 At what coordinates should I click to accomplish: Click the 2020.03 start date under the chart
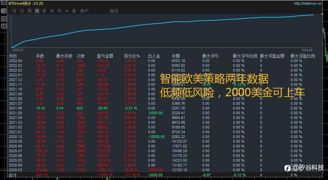18,50
